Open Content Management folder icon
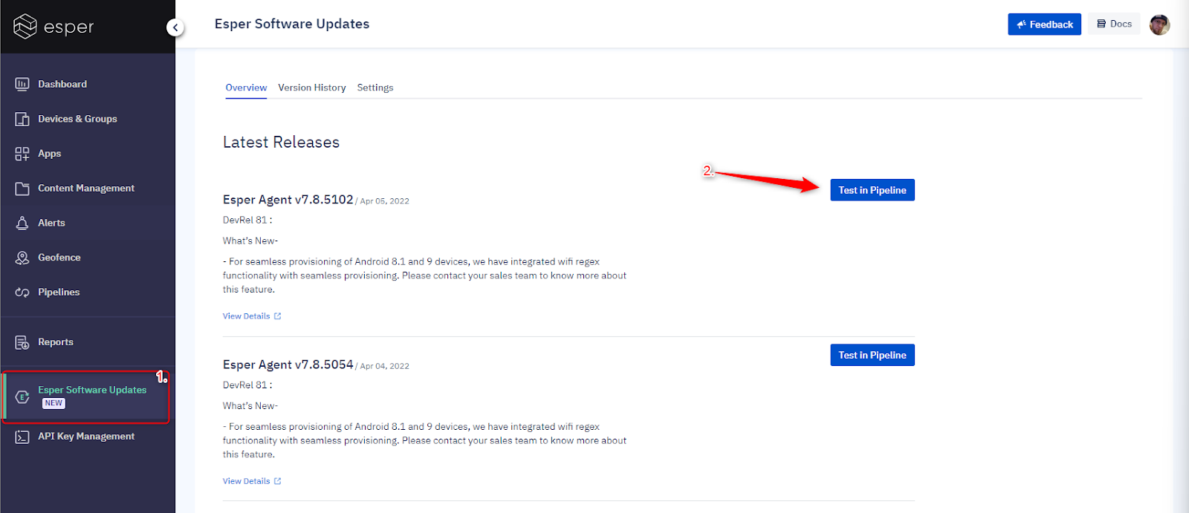The height and width of the screenshot is (513, 1189). coord(22,189)
